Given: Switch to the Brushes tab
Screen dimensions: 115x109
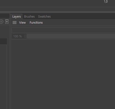Looking at the screenshot, I should coord(29,16).
